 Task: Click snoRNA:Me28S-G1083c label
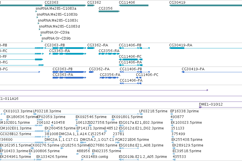[58, 20]
